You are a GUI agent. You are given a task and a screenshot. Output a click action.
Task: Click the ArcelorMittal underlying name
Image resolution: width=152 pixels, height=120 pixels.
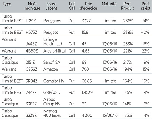54,51
